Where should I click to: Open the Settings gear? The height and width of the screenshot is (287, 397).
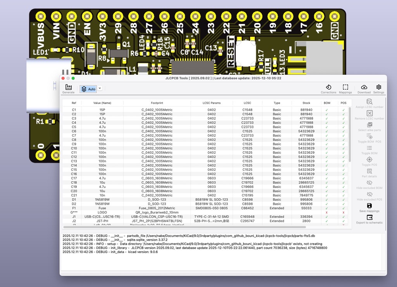pos(379,88)
